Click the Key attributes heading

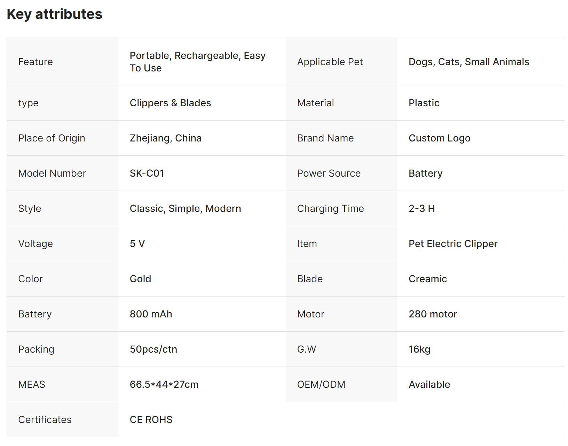coord(54,14)
